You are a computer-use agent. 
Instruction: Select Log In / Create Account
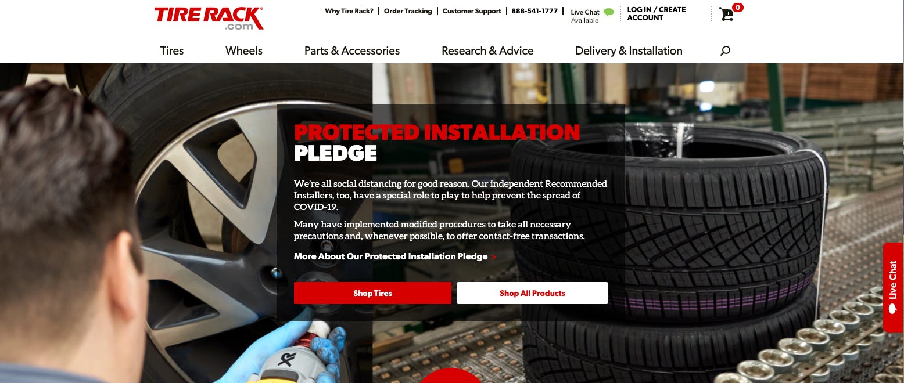657,14
